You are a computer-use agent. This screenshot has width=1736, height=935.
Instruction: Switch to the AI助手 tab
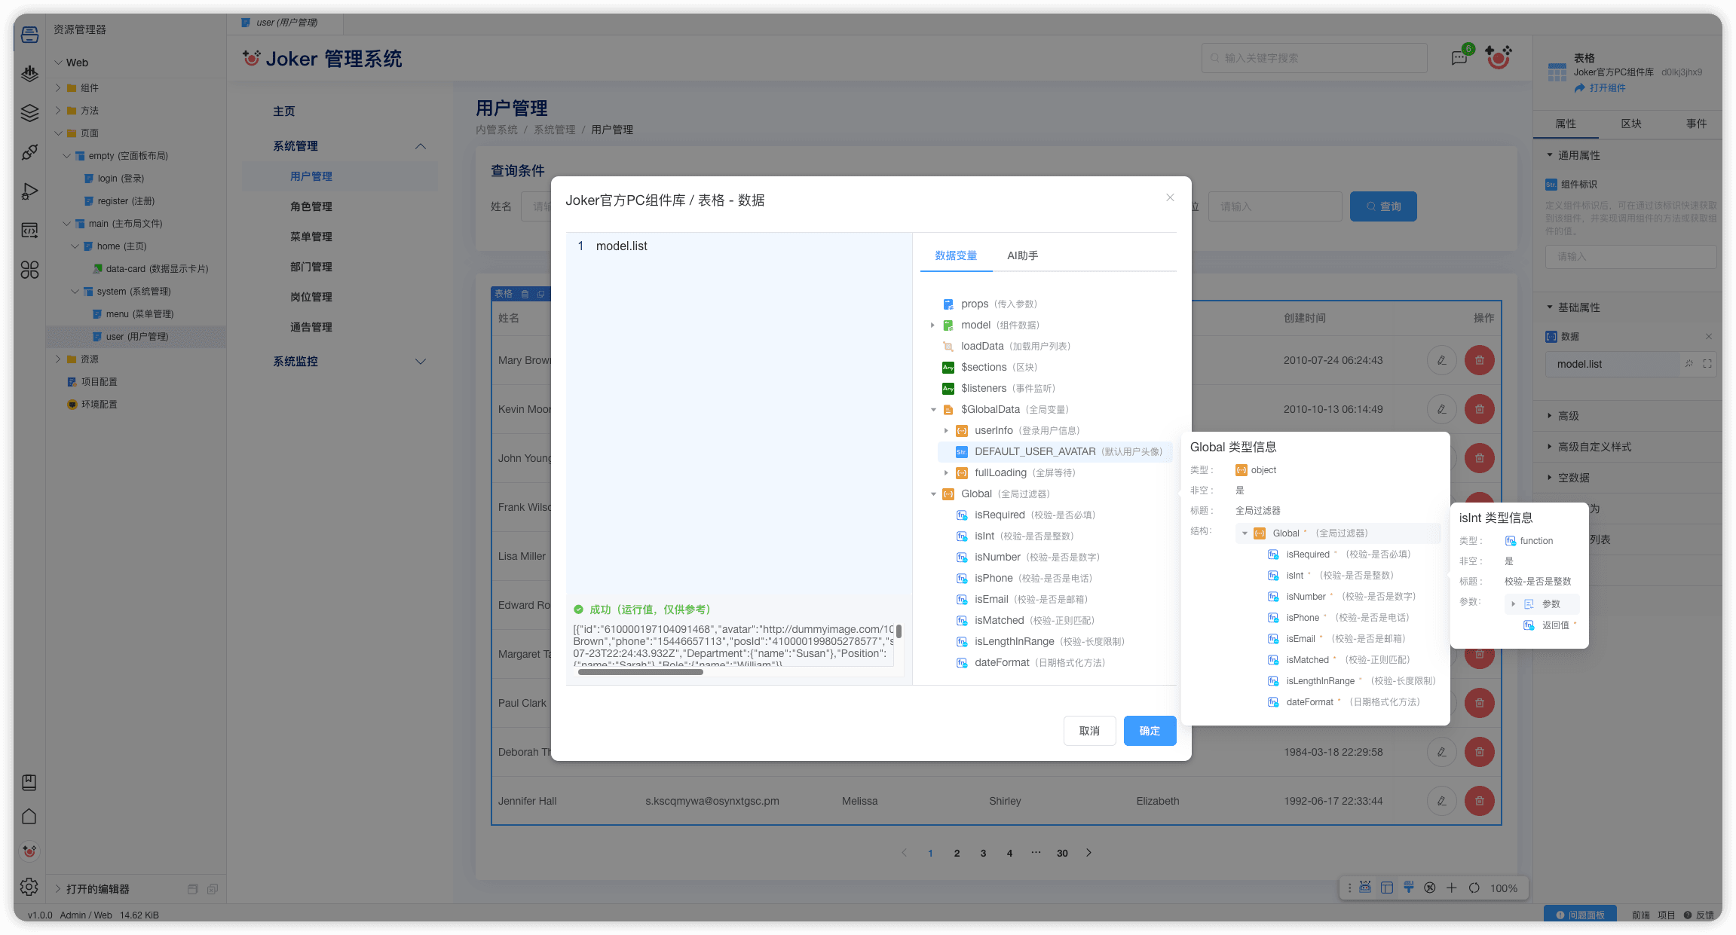(1022, 255)
